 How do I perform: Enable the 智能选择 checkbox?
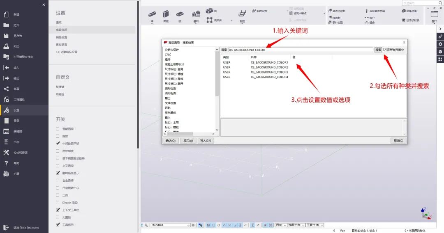point(58,129)
